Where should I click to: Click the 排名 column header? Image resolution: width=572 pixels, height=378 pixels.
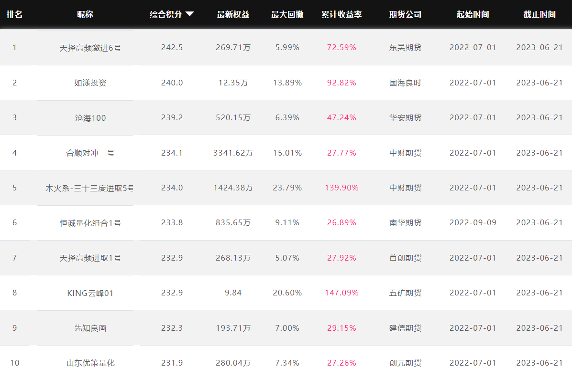[15, 15]
